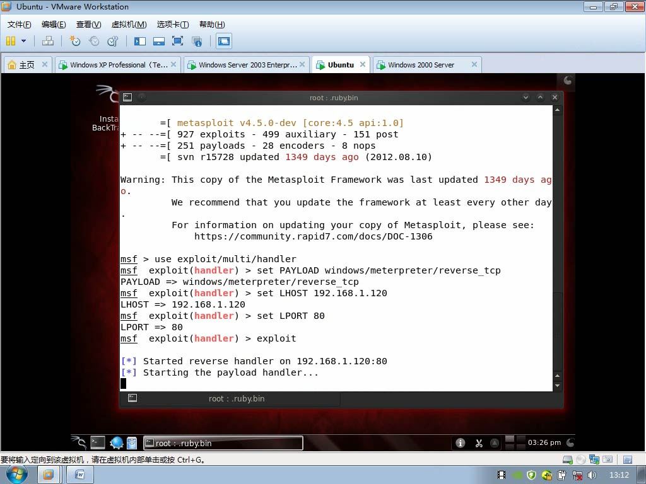Send Ctrl+Alt+Del to the VM toolbar icon
Screen dimensions: 646x484
[x=48, y=41]
